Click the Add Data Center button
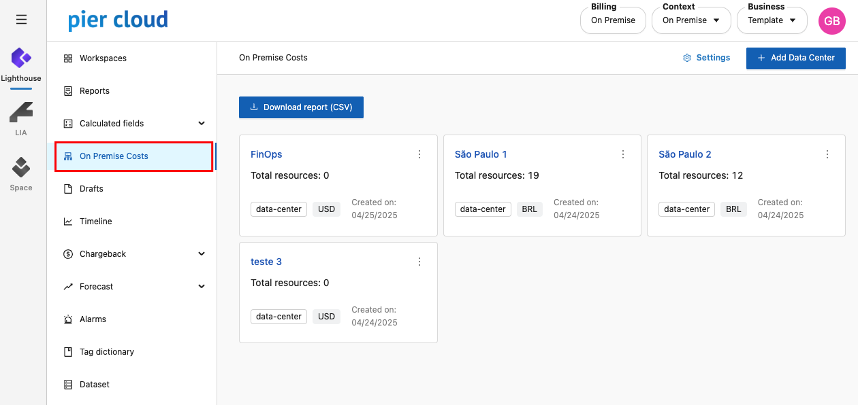858x405 pixels. pyautogui.click(x=795, y=58)
